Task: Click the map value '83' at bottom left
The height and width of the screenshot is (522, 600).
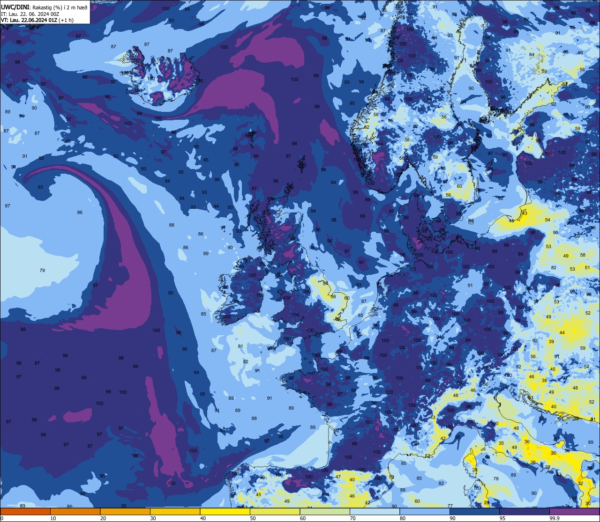Action: click(22, 506)
